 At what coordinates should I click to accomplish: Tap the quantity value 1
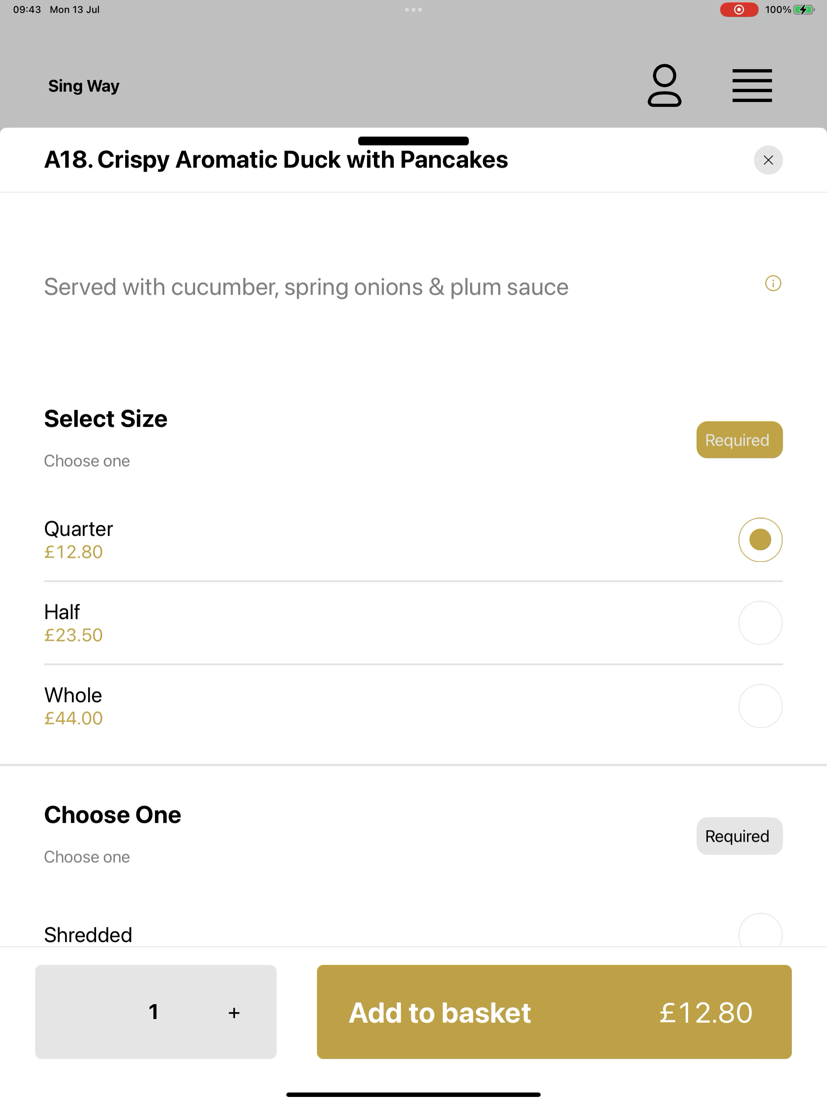153,1012
